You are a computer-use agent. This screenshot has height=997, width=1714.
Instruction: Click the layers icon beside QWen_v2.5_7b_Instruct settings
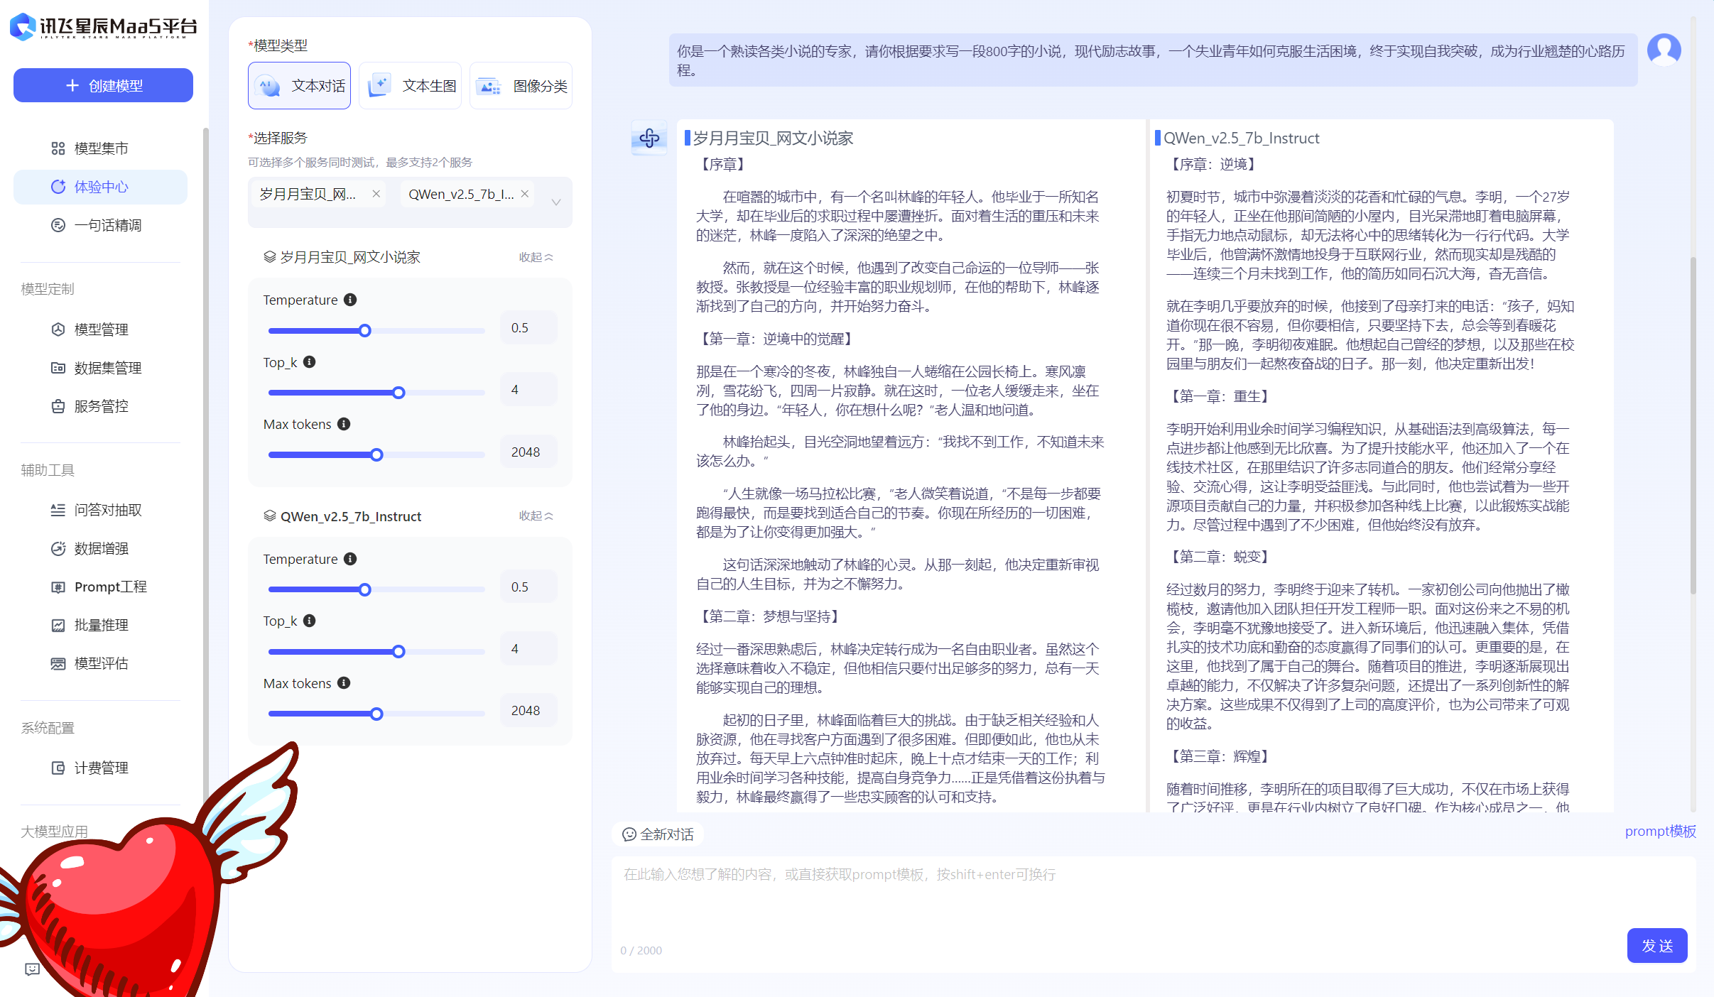point(269,516)
